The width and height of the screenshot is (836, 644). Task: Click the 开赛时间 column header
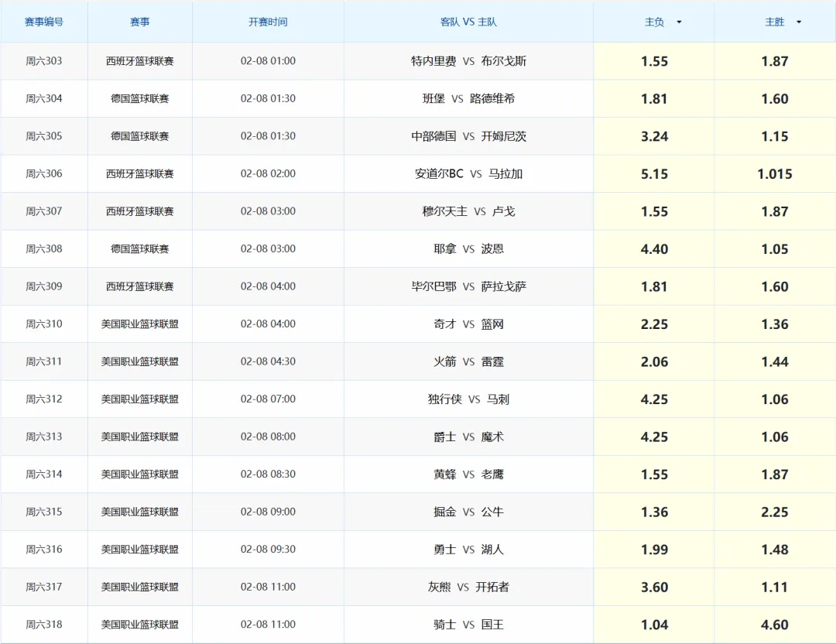(267, 22)
